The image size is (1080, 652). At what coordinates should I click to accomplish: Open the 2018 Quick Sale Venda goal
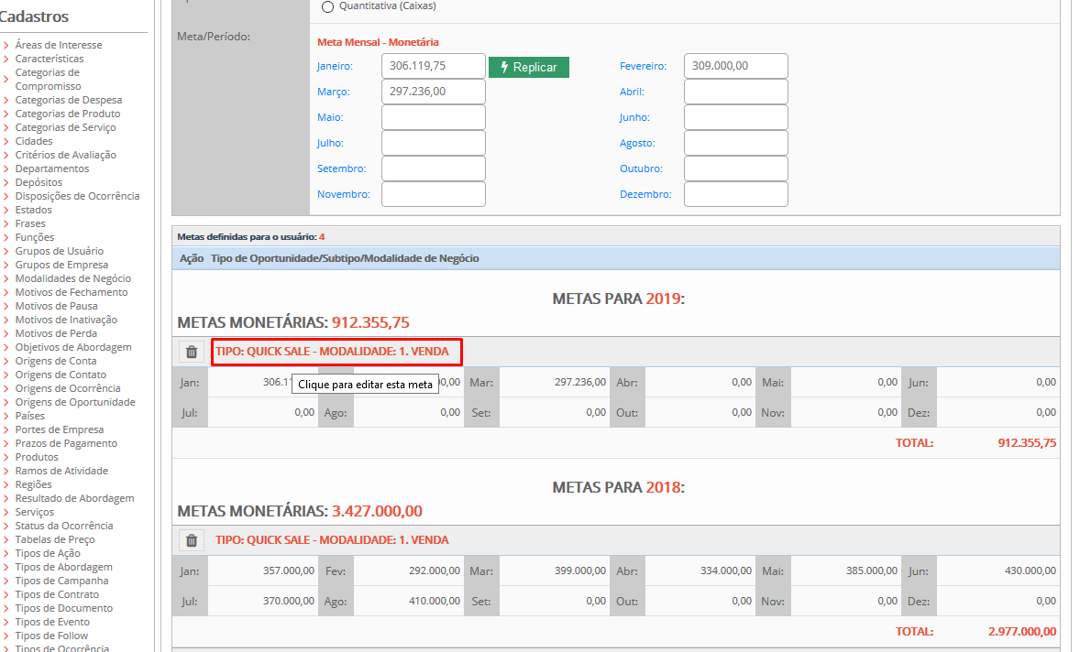(x=332, y=540)
